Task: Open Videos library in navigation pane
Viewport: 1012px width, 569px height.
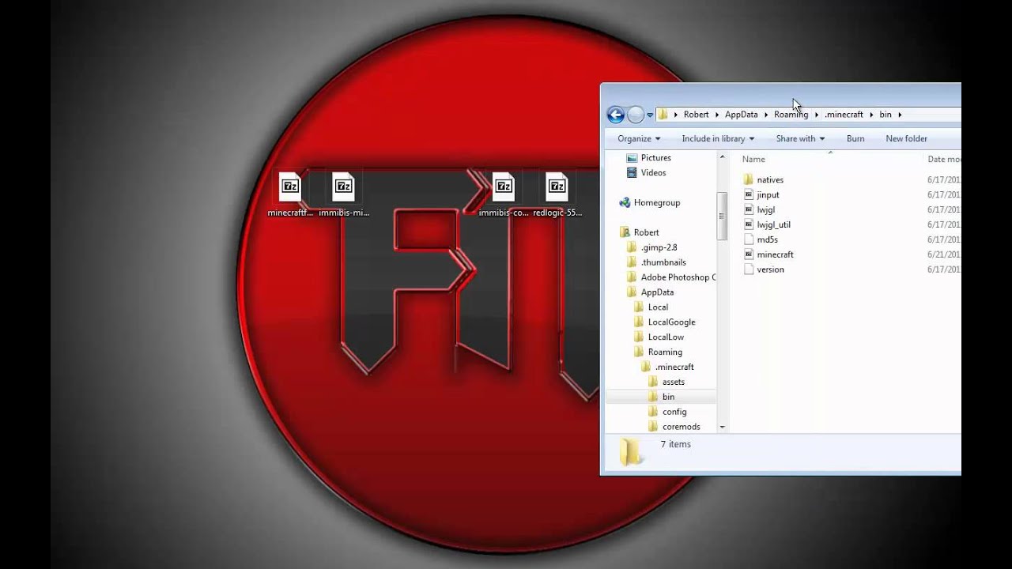Action: click(646, 172)
